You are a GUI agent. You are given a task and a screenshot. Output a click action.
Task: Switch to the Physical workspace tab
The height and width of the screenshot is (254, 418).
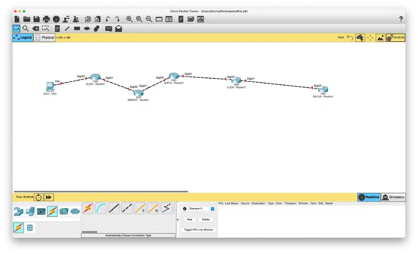tap(44, 38)
